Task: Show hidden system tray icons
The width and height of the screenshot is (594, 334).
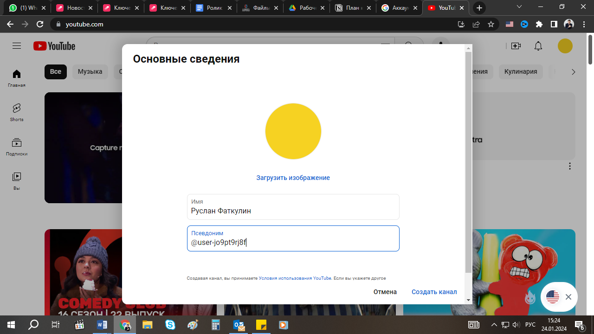Action: pyautogui.click(x=494, y=325)
